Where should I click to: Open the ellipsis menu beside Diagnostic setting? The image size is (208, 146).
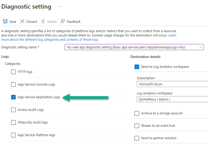coord(59,7)
